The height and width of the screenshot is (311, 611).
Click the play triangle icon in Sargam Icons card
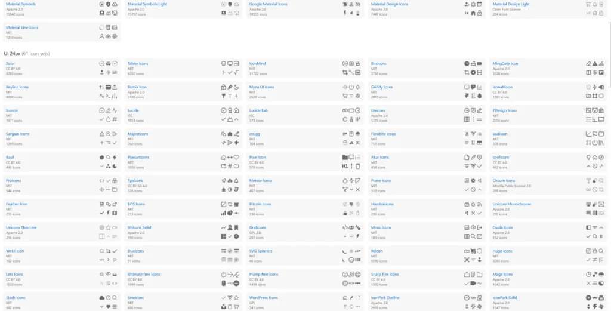click(115, 134)
